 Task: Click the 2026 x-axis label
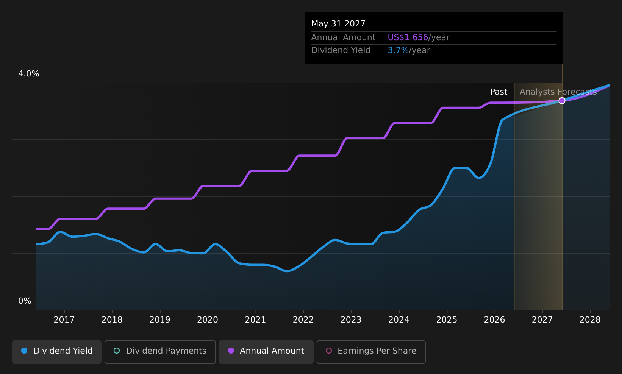pyautogui.click(x=495, y=320)
